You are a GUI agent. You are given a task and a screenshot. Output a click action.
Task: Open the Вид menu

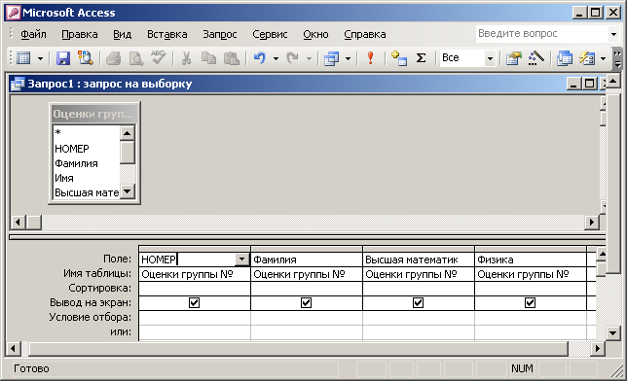pyautogui.click(x=123, y=34)
